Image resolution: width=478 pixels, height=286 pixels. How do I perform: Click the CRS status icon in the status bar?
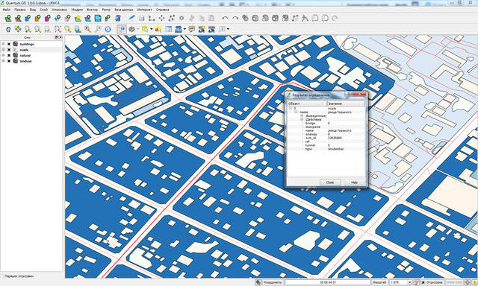(x=468, y=282)
